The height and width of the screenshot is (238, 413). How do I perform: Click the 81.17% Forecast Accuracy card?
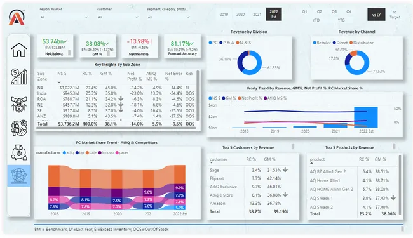(182, 46)
